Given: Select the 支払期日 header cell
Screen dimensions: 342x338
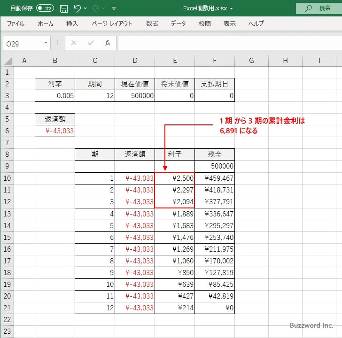Looking at the screenshot, I should pos(215,84).
